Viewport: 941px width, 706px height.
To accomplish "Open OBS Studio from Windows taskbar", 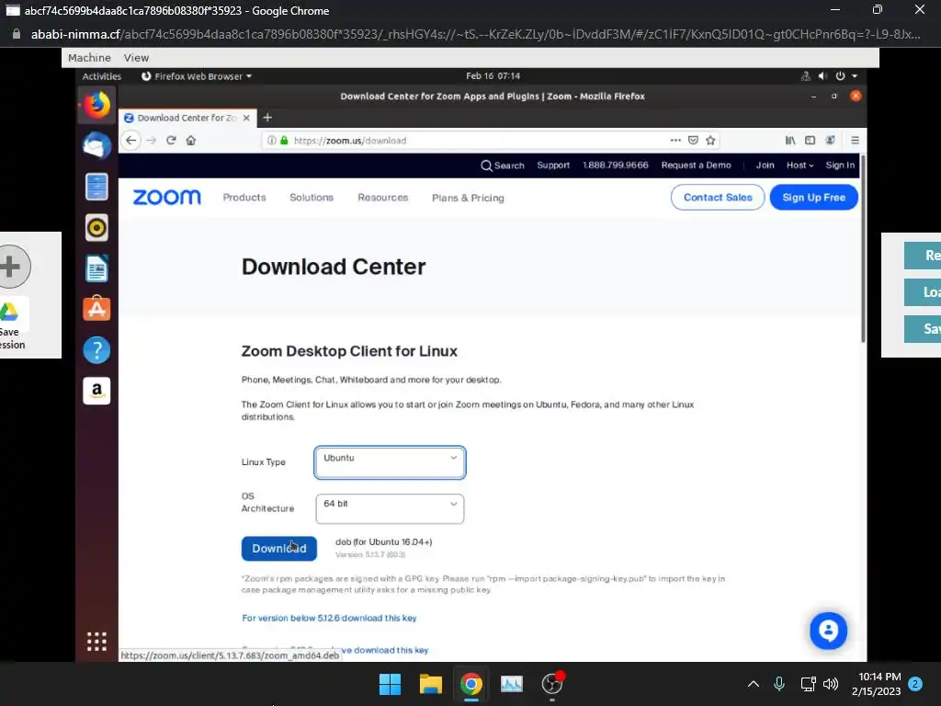I will [552, 684].
